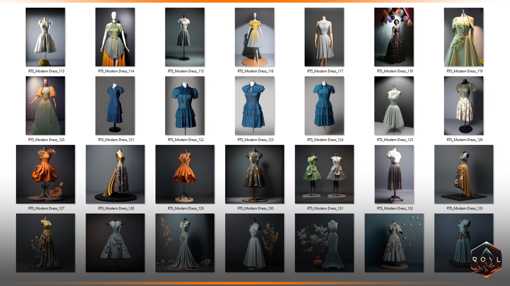This screenshot has height=286, width=510.
Task: Select the filename text RTS_Modern Dress_130
Action: (x=255, y=208)
